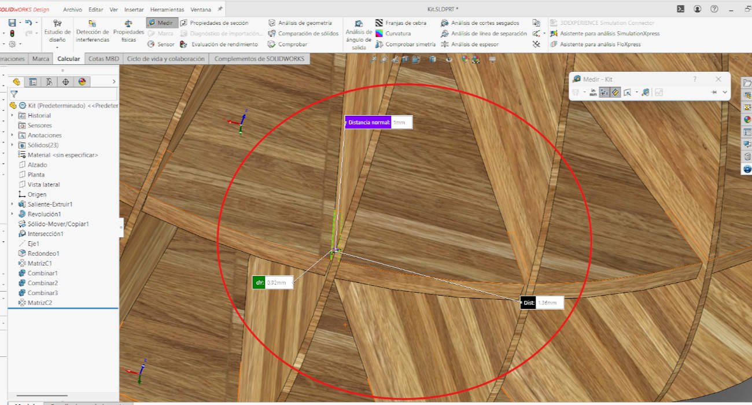Open Evaluación de rendimiento
The image size is (752, 405).
(219, 44)
